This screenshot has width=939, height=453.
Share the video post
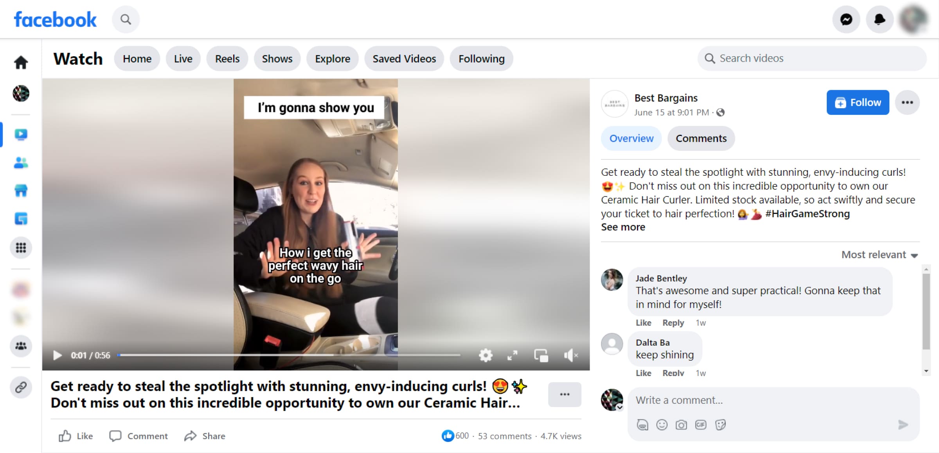(205, 436)
